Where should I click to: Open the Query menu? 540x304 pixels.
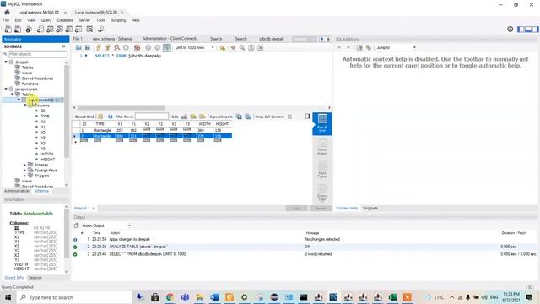pyautogui.click(x=46, y=20)
